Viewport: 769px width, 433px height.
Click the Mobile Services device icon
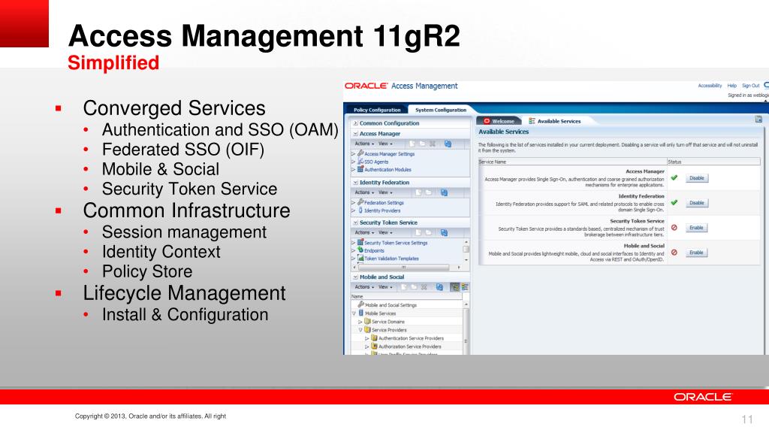point(361,313)
